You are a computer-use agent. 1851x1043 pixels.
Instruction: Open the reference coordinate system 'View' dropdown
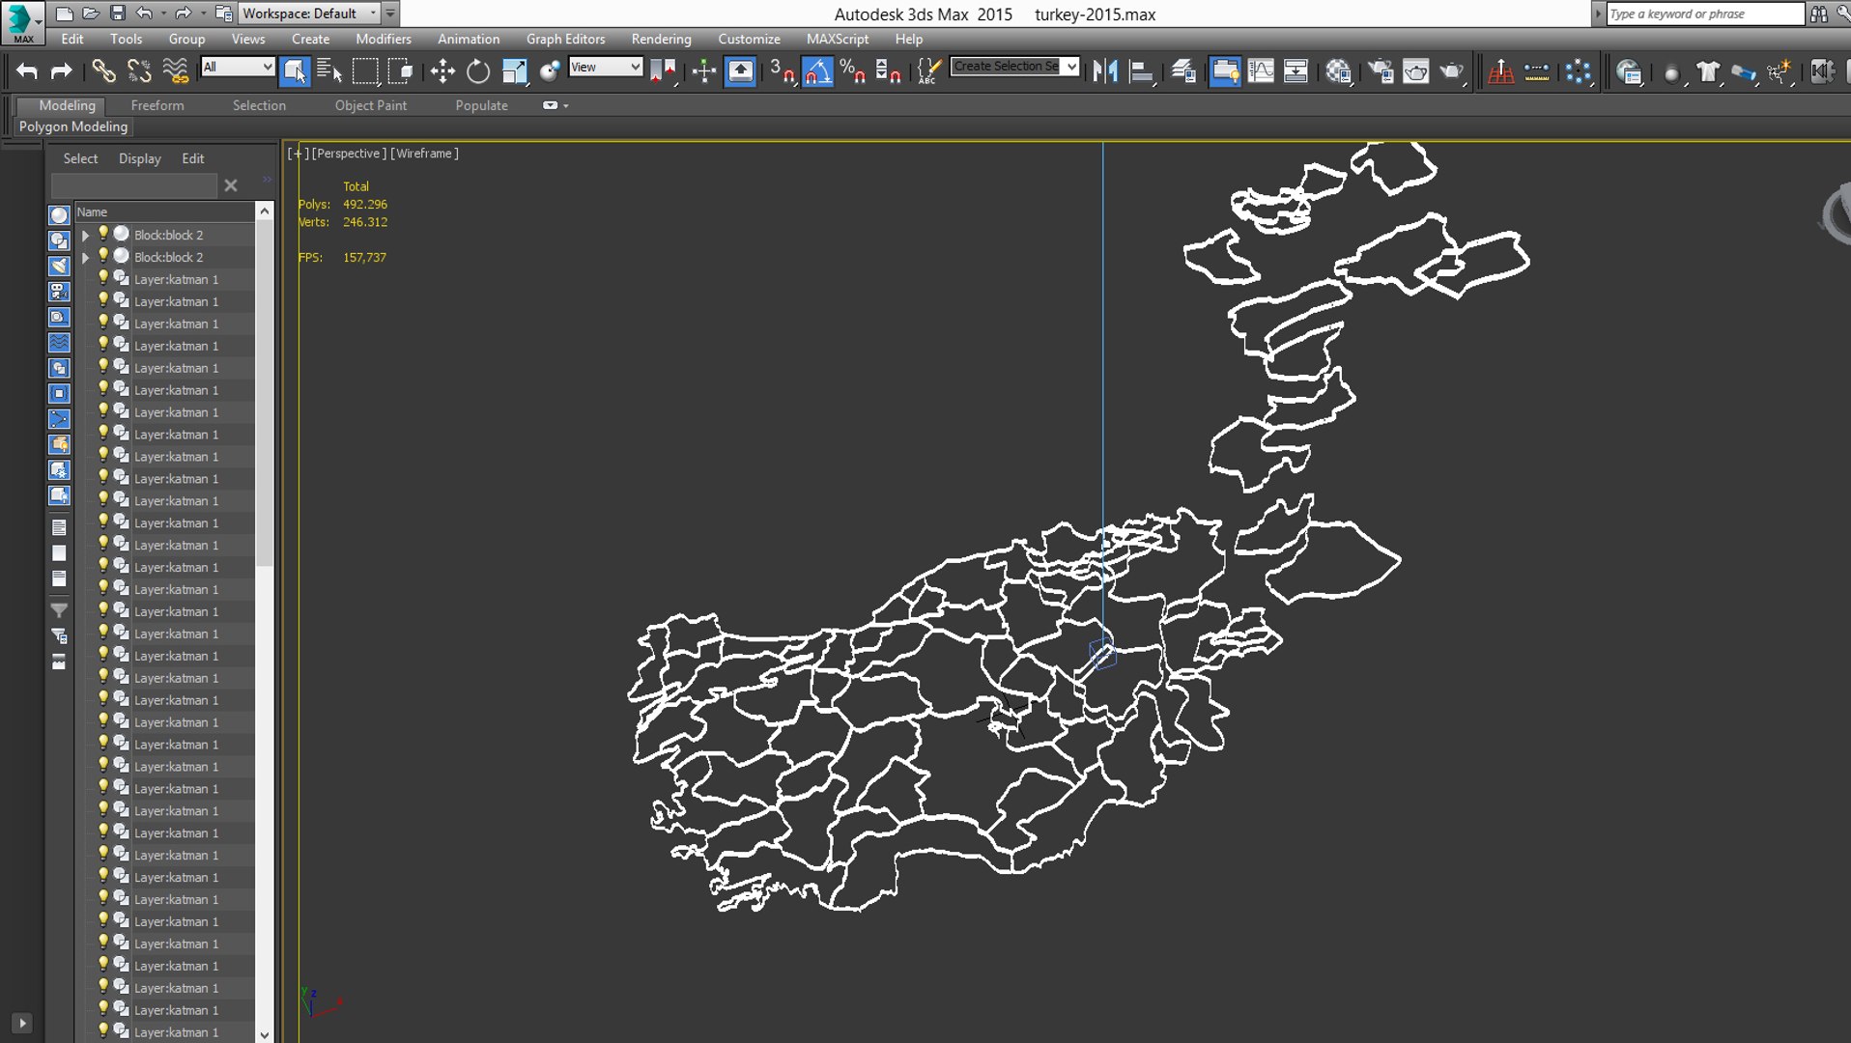coord(606,67)
